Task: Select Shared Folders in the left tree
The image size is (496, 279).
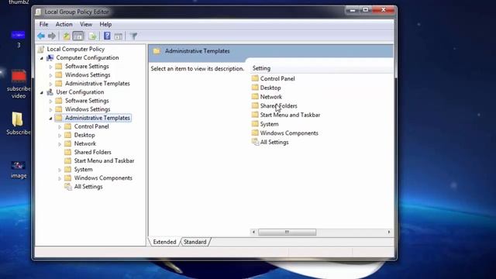Action: tap(93, 152)
